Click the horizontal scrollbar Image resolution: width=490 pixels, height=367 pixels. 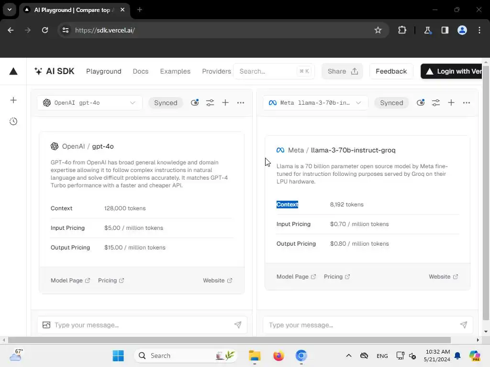tap(229, 340)
